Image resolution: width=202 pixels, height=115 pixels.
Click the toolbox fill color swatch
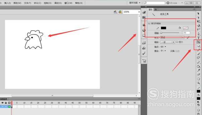click(x=199, y=99)
